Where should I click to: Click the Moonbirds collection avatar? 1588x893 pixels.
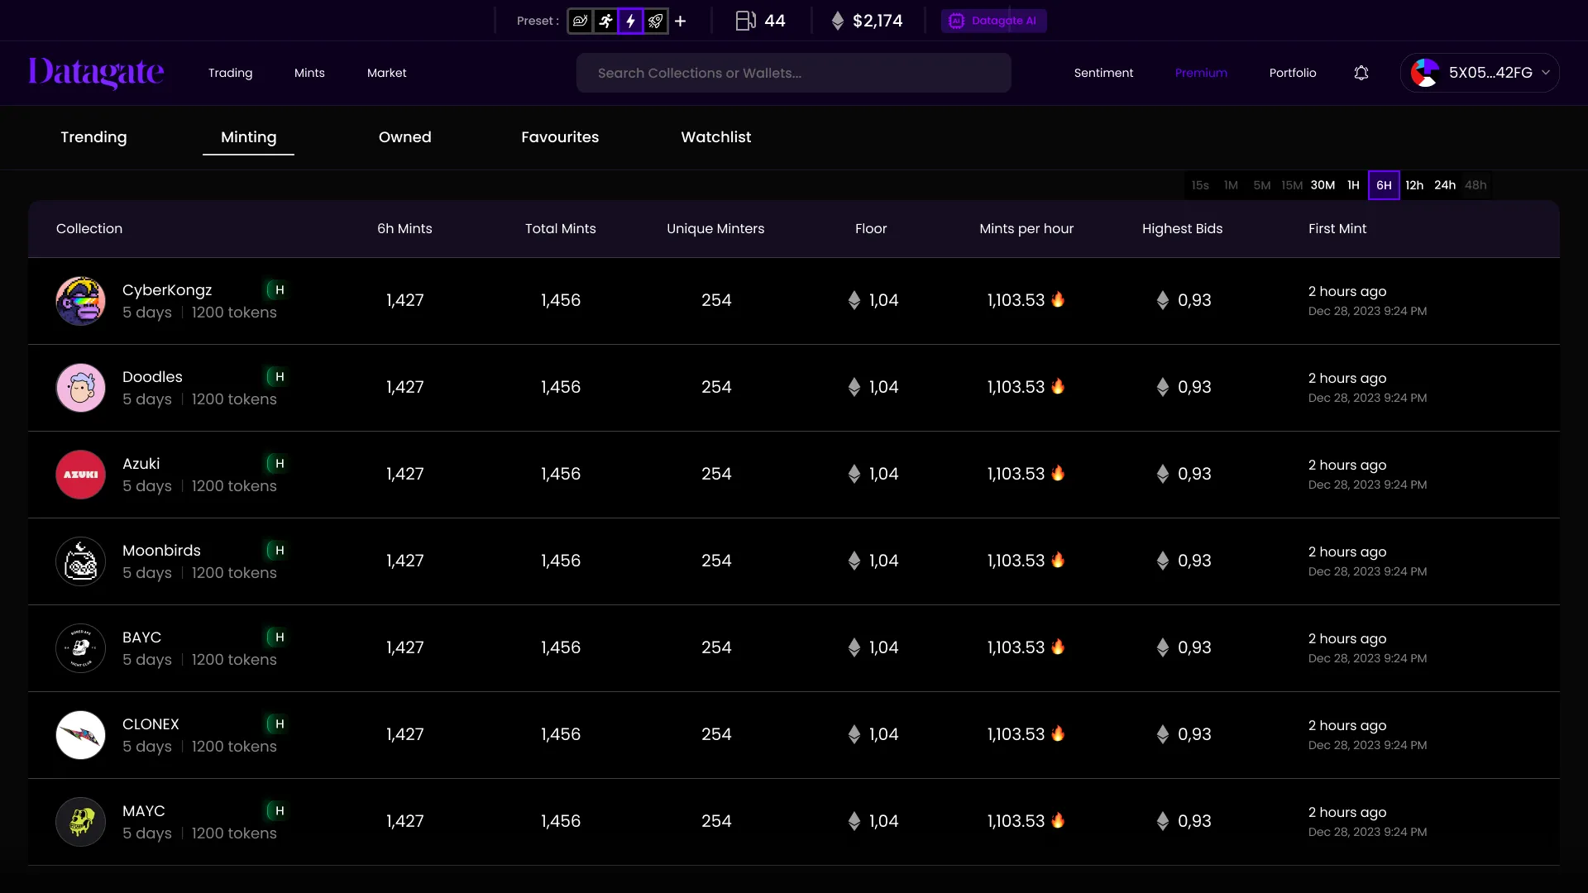80,561
